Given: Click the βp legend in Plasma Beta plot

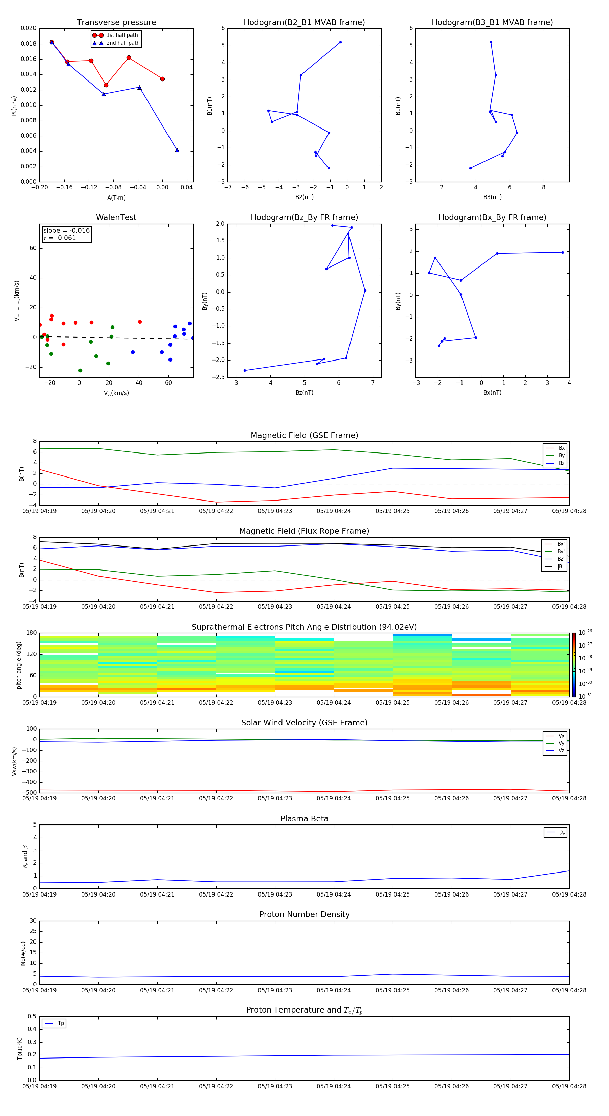Looking at the screenshot, I should coord(556,832).
